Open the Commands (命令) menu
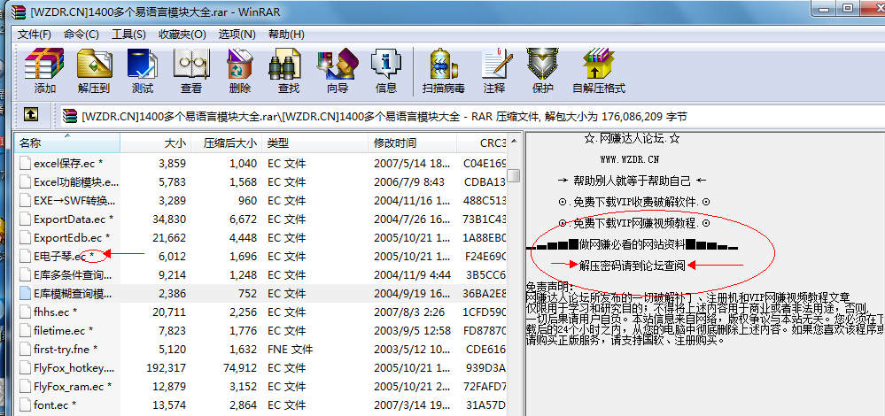 pyautogui.click(x=81, y=34)
